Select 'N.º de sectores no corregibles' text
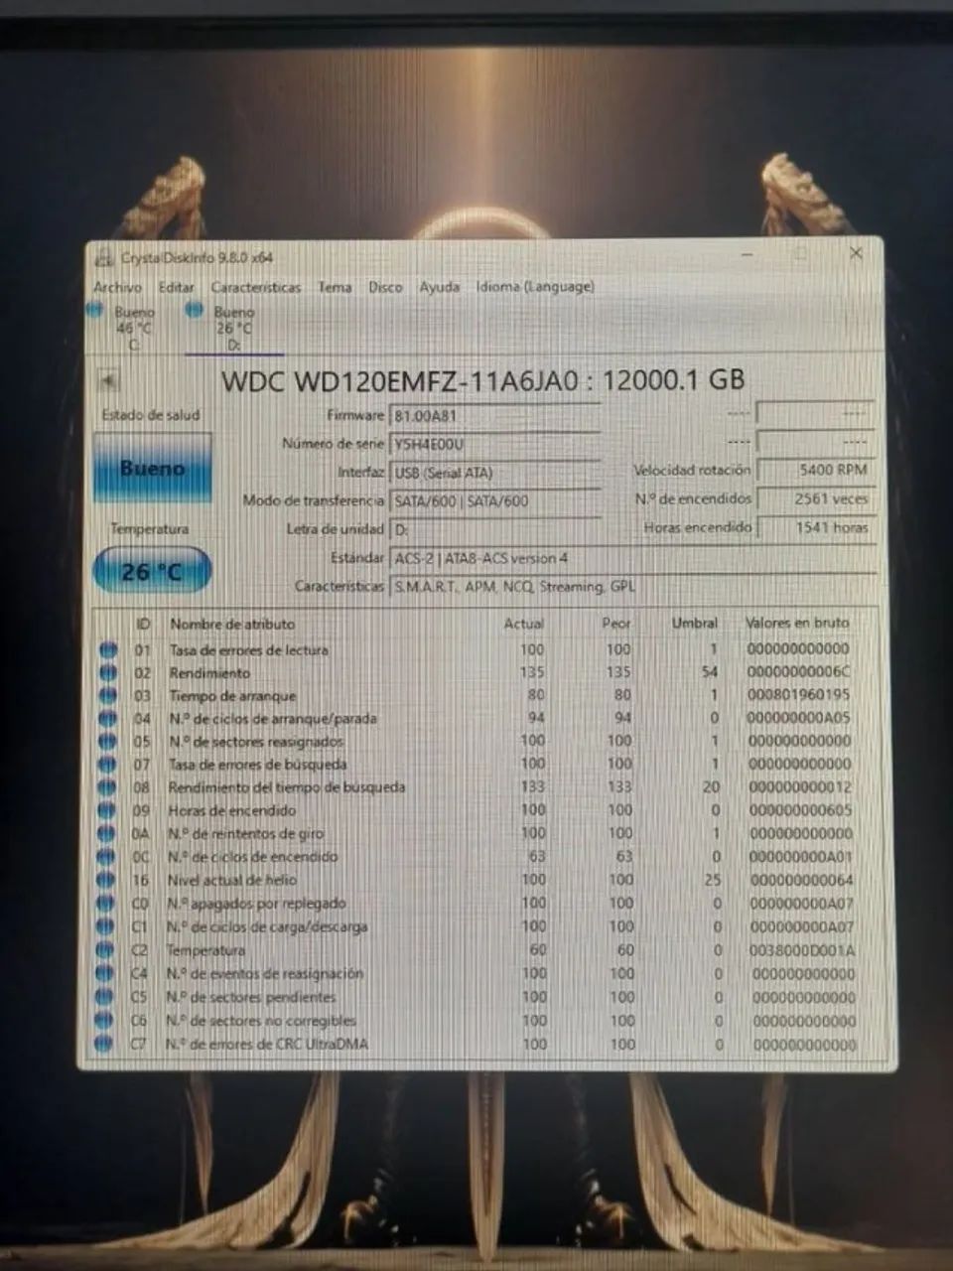Viewport: 953px width, 1271px height. [x=260, y=1021]
